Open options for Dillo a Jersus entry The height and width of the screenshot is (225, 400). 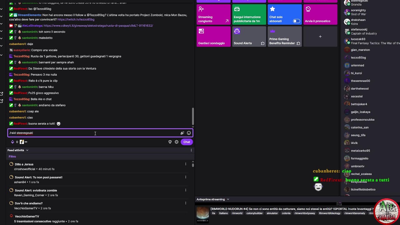pos(186,164)
